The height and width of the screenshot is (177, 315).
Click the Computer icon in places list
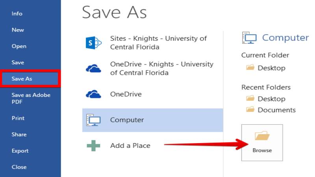(94, 120)
